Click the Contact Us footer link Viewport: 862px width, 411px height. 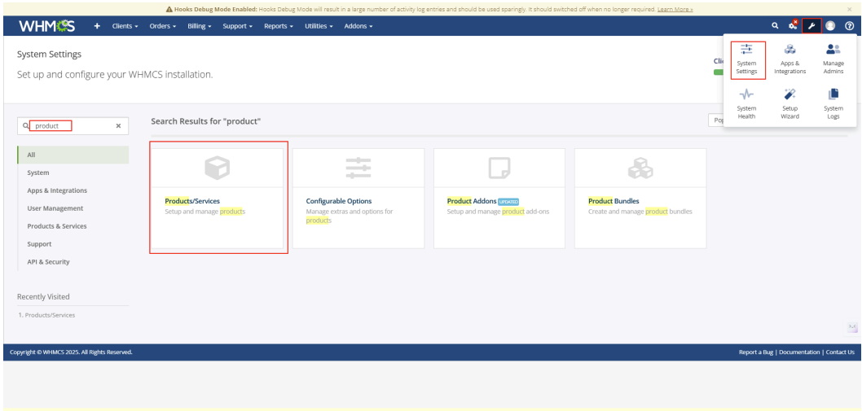840,352
